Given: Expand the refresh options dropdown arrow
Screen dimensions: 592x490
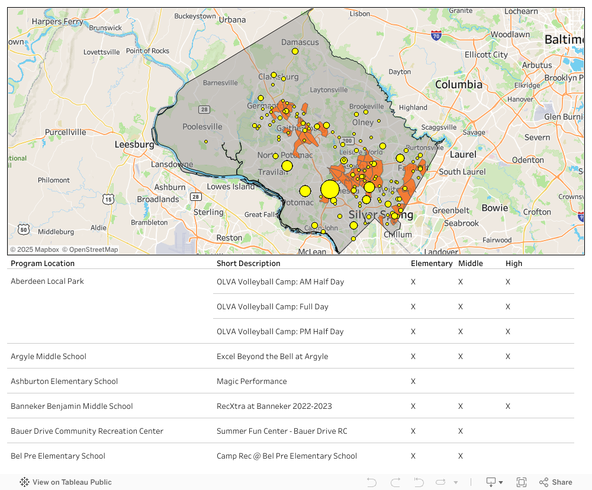Looking at the screenshot, I should pos(456,482).
